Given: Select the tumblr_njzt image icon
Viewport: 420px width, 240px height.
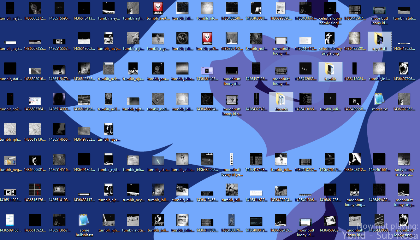Looking at the screenshot, I should tap(133, 101).
